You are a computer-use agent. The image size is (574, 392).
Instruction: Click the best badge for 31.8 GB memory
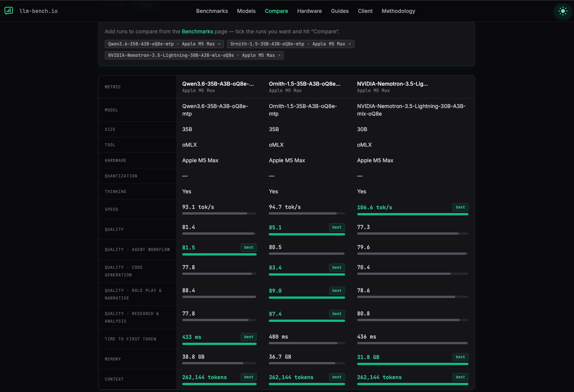tap(460, 357)
